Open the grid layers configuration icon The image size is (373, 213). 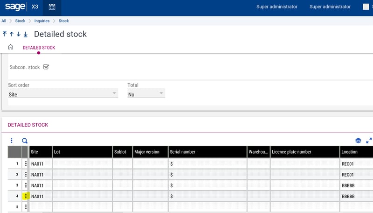(358, 141)
